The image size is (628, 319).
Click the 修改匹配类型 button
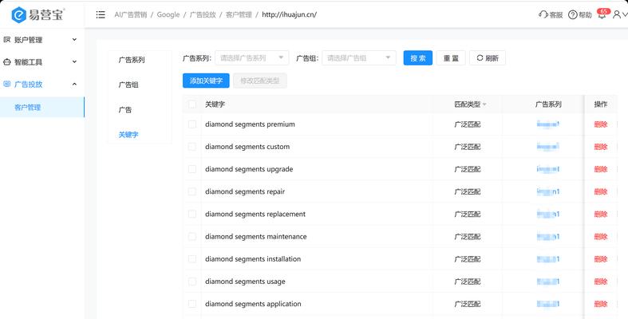260,81
